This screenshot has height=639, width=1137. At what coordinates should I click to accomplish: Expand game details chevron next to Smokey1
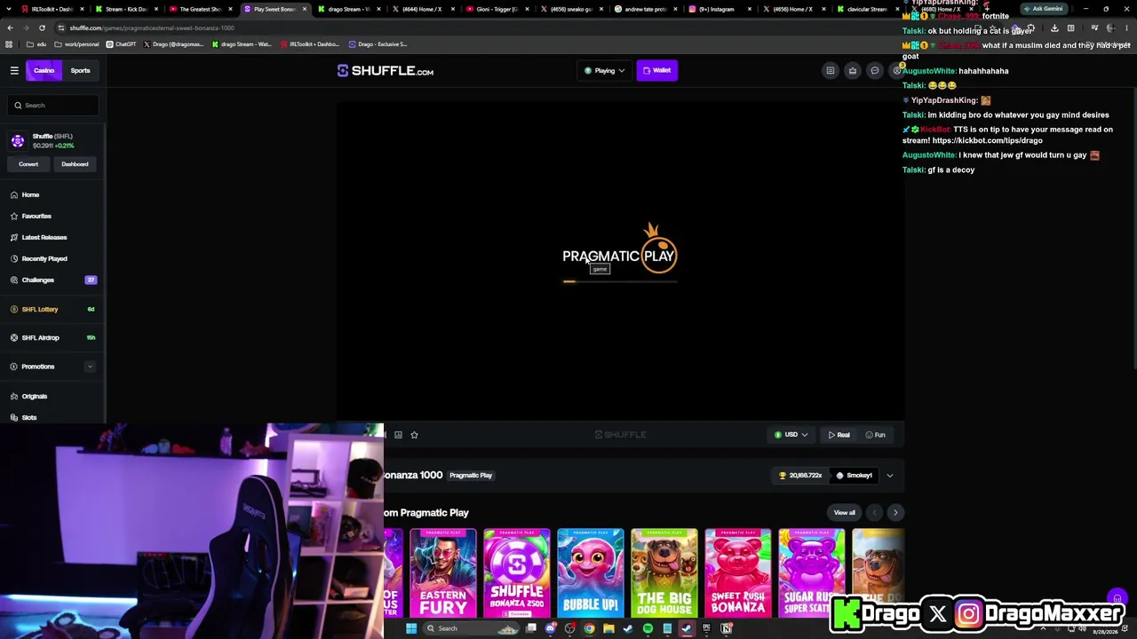[x=889, y=476]
